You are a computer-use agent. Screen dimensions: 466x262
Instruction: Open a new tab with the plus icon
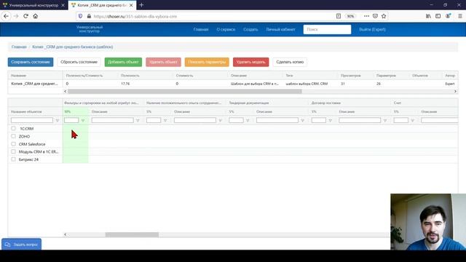pos(141,5)
